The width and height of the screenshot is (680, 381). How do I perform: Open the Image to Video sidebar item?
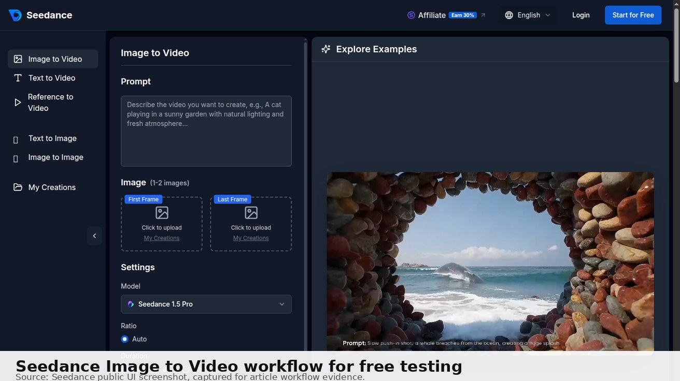[53, 59]
